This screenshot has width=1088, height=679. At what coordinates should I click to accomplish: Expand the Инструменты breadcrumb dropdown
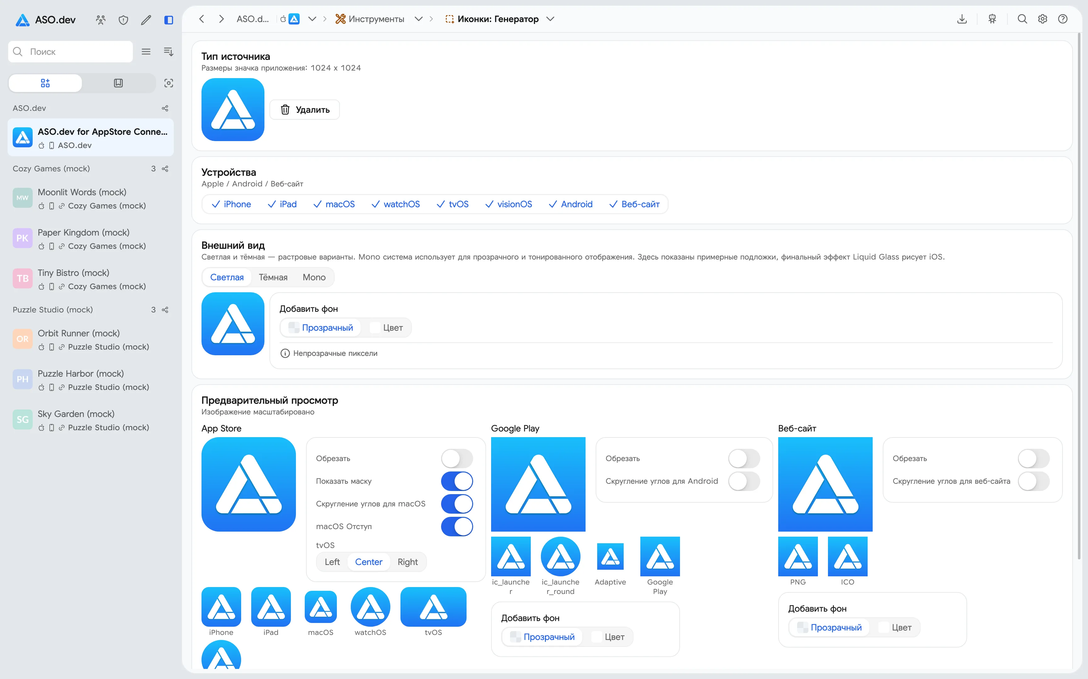coord(418,19)
